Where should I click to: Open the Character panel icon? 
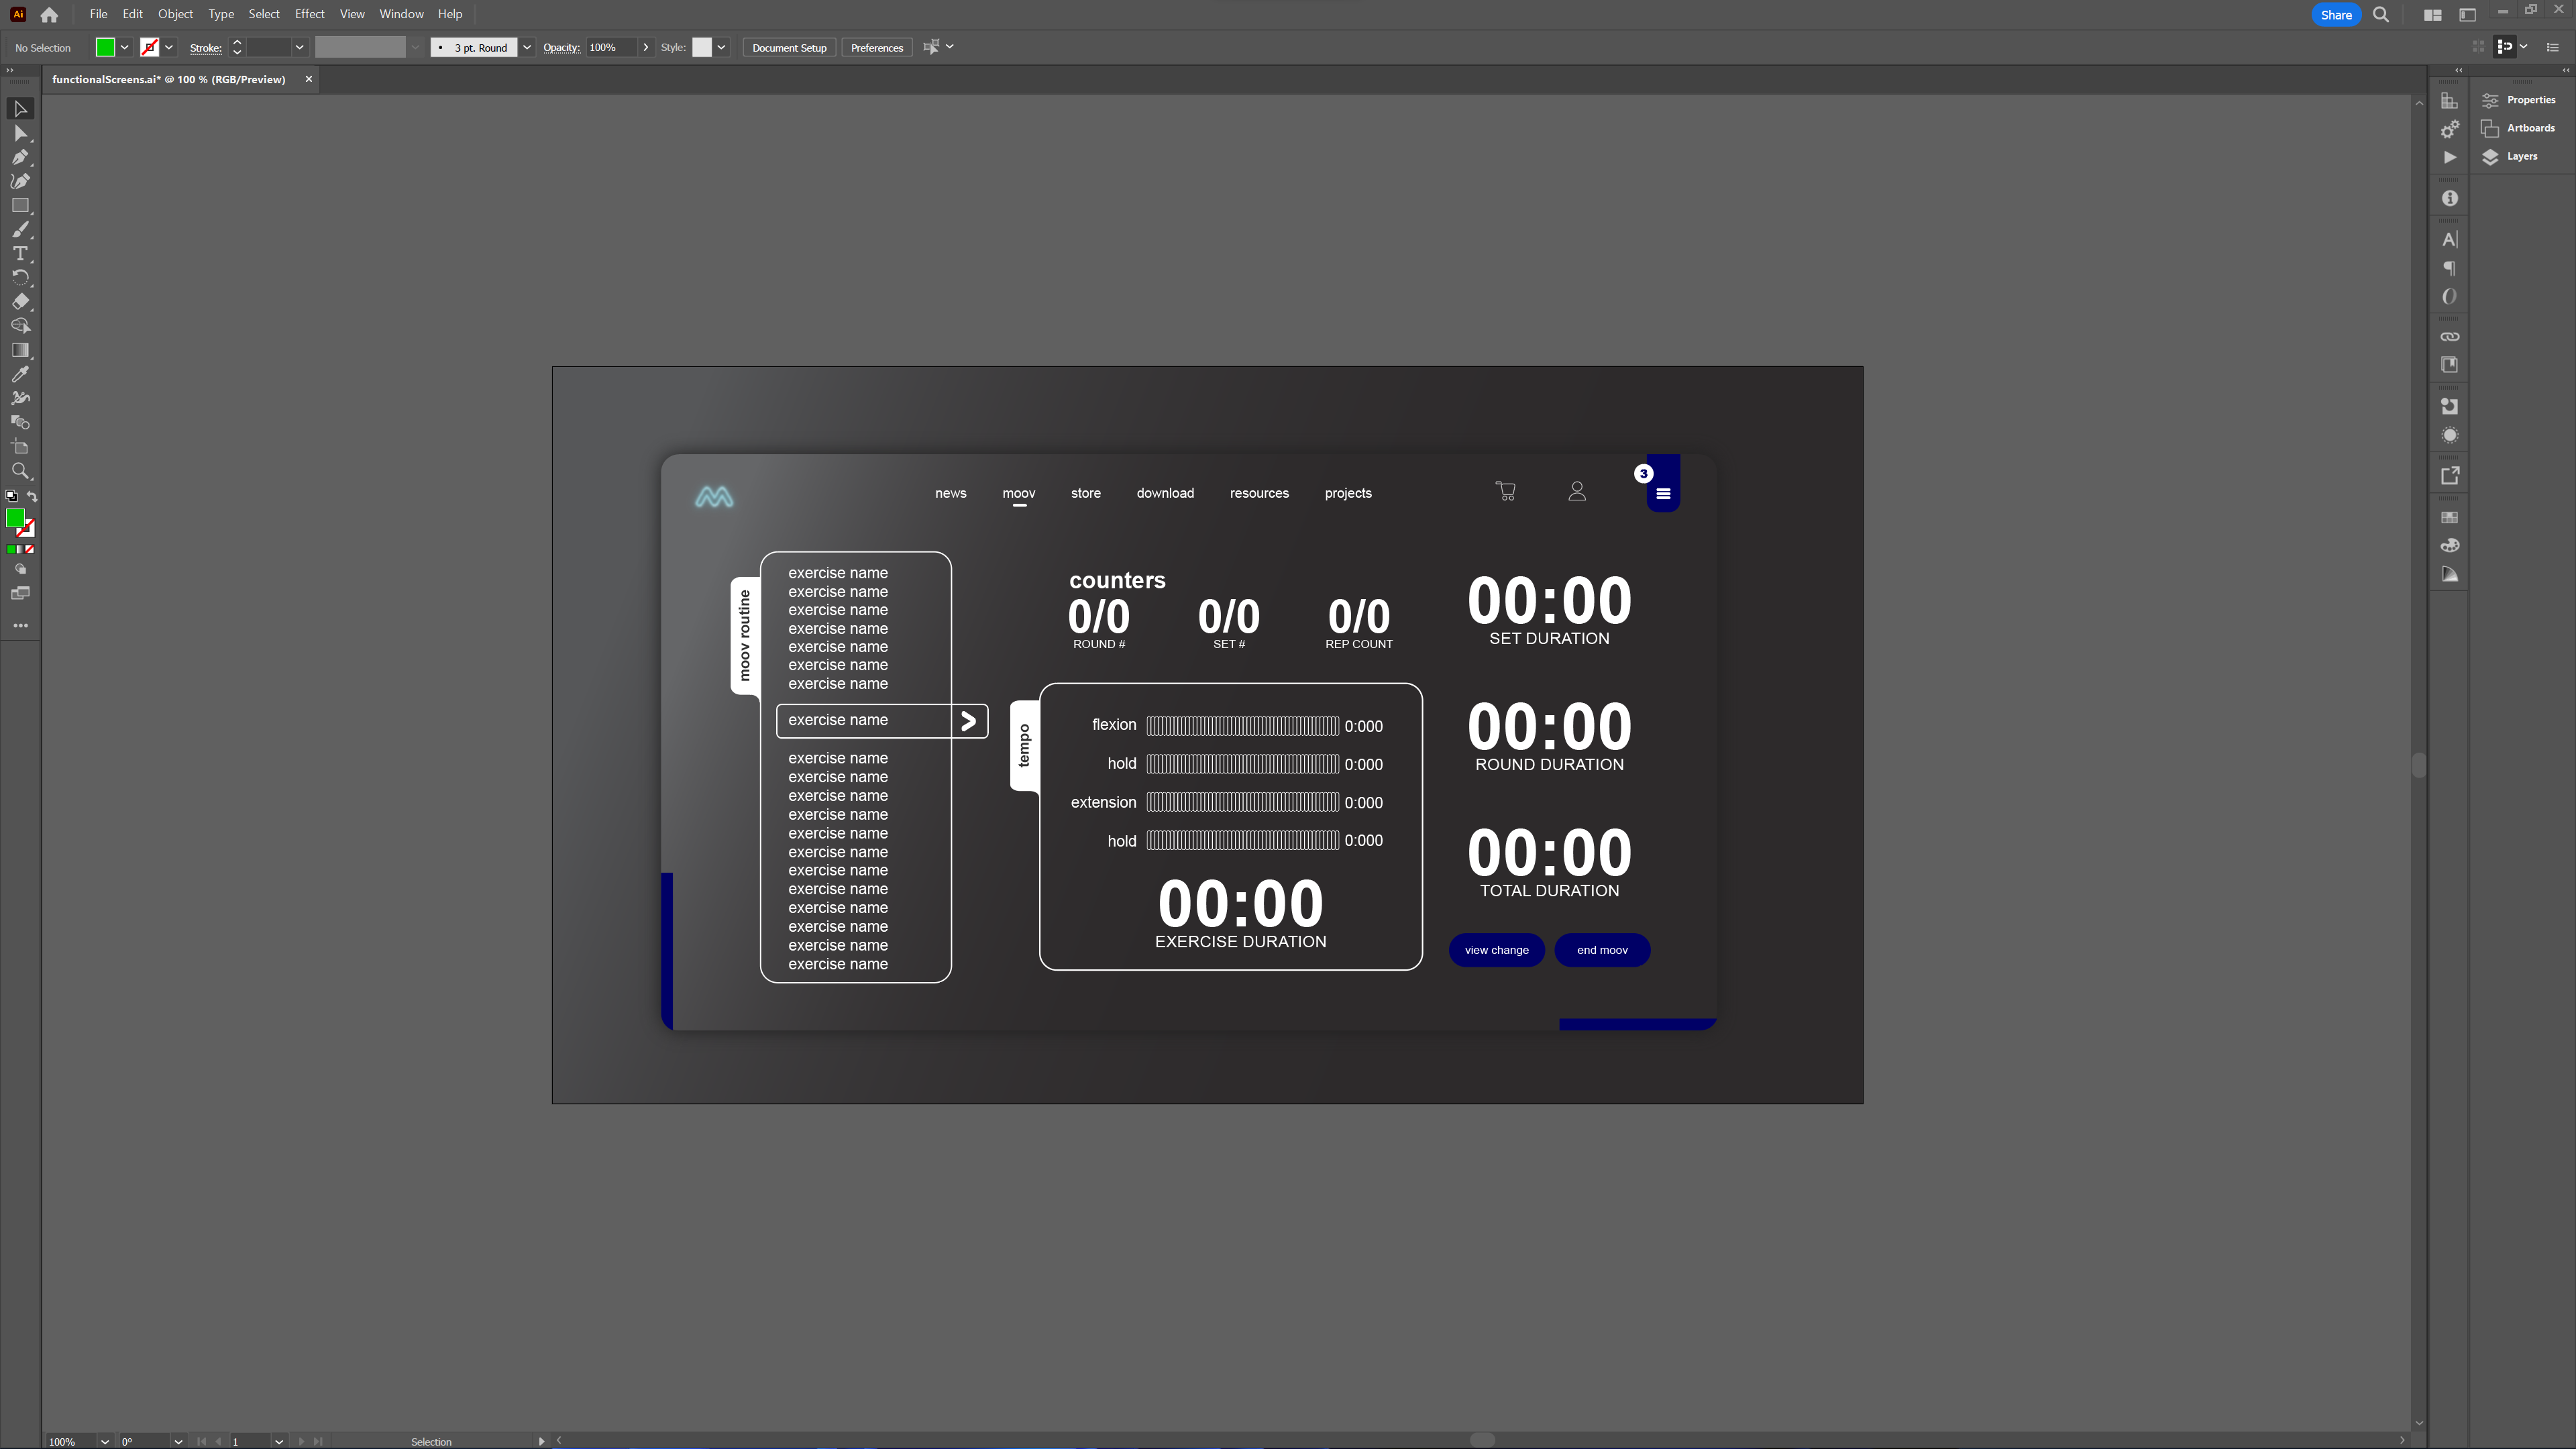point(2449,239)
